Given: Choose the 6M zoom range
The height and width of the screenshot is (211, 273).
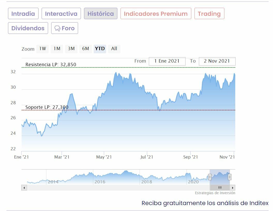Looking at the screenshot, I should (x=86, y=49).
